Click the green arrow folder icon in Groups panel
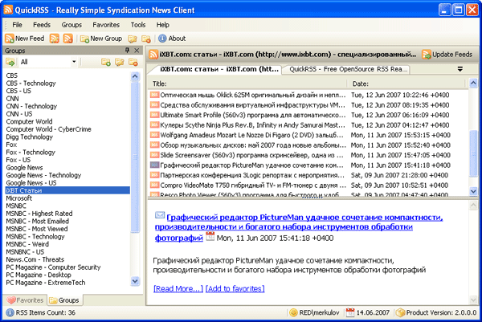Viewport: 482px width, 322px height. click(x=10, y=62)
